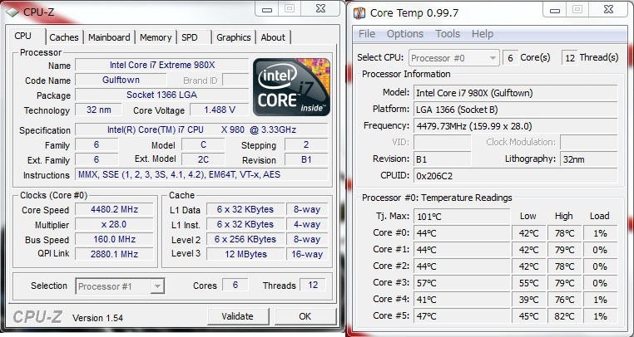Switch to the Caches tab in CPU-Z
The width and height of the screenshot is (634, 337).
tap(64, 37)
